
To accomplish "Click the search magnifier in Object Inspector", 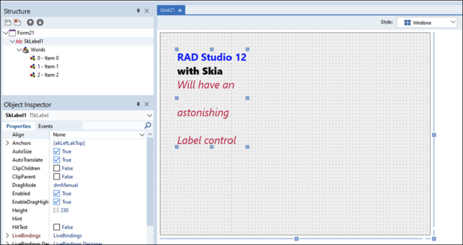I will [148, 126].
